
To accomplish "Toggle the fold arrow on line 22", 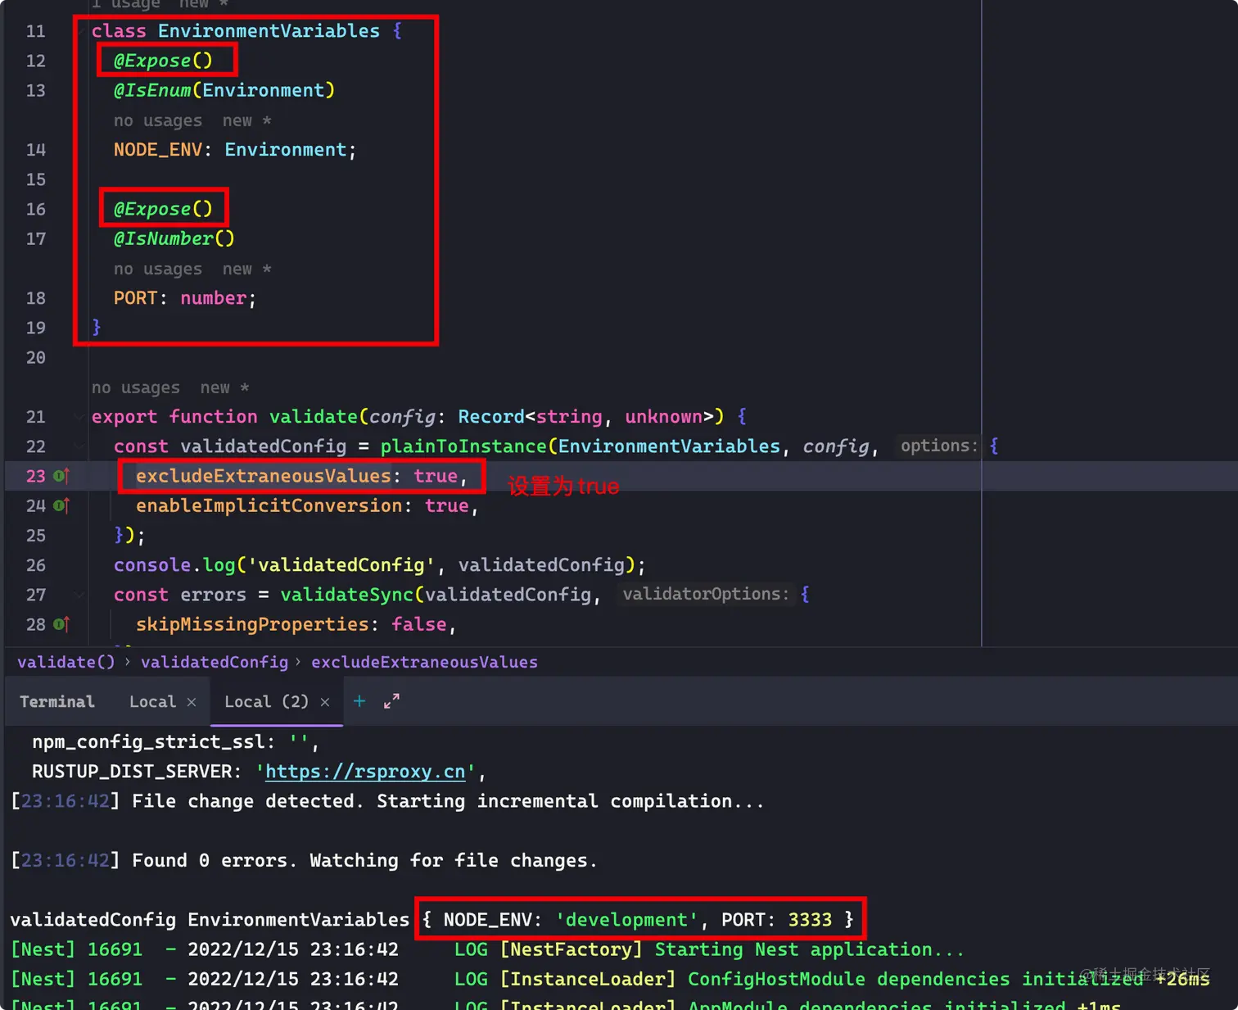I will coord(79,446).
